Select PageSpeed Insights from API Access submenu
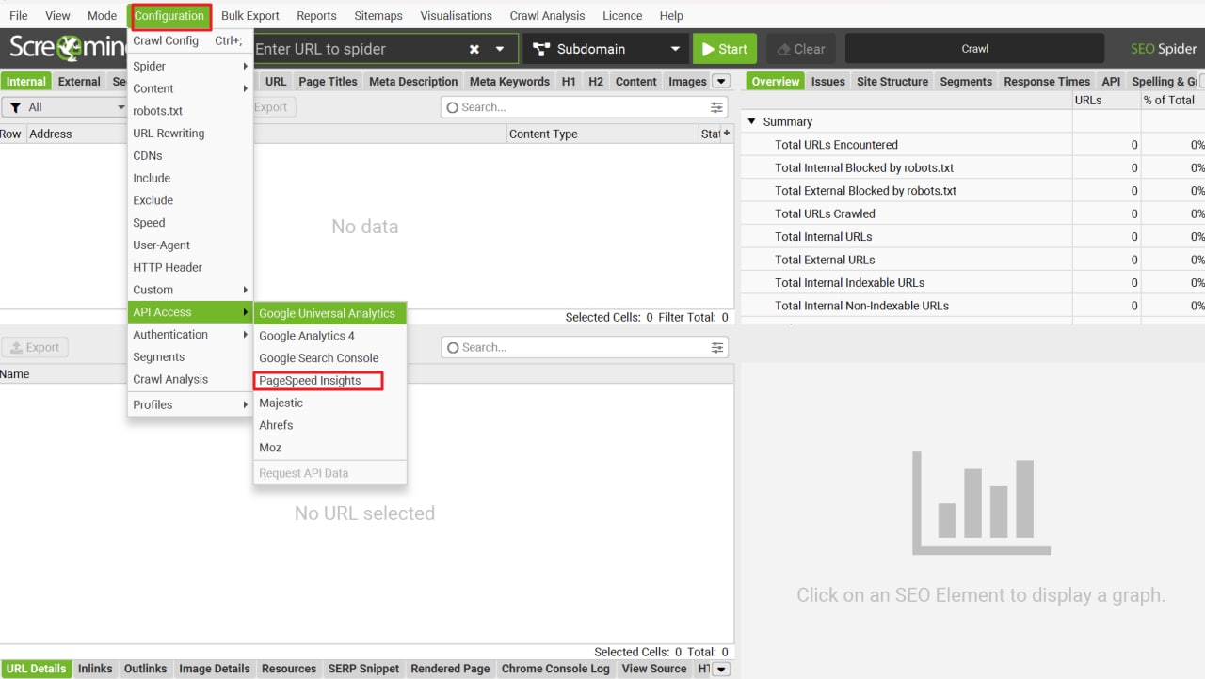The width and height of the screenshot is (1205, 679). pyautogui.click(x=310, y=381)
